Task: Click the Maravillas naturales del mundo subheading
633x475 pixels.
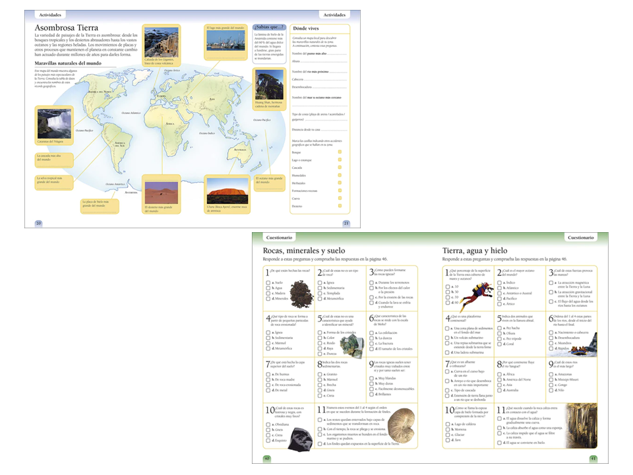Action: tap(68, 63)
